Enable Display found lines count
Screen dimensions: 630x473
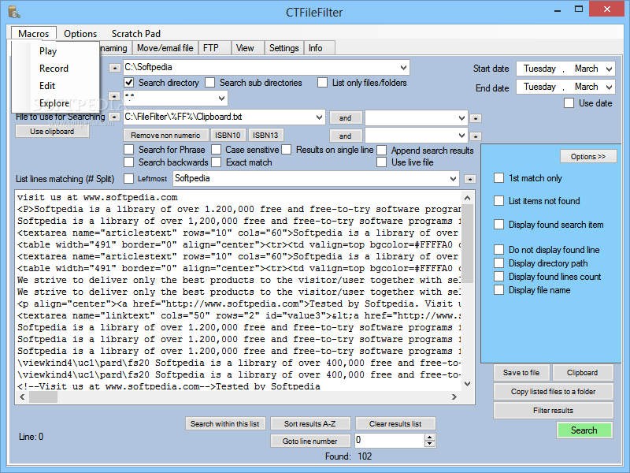point(498,277)
